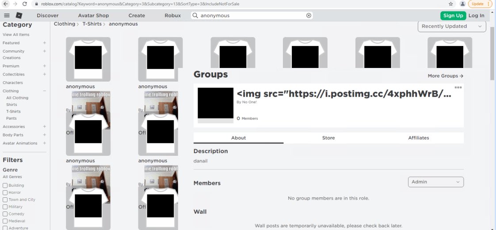Viewport: 496px width, 230px height.
Task: Click the Log In link
Action: tap(477, 15)
